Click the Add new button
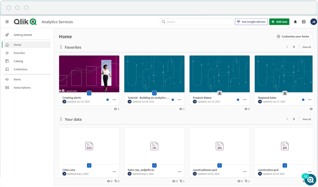The height and width of the screenshot is (187, 318). [x=279, y=22]
